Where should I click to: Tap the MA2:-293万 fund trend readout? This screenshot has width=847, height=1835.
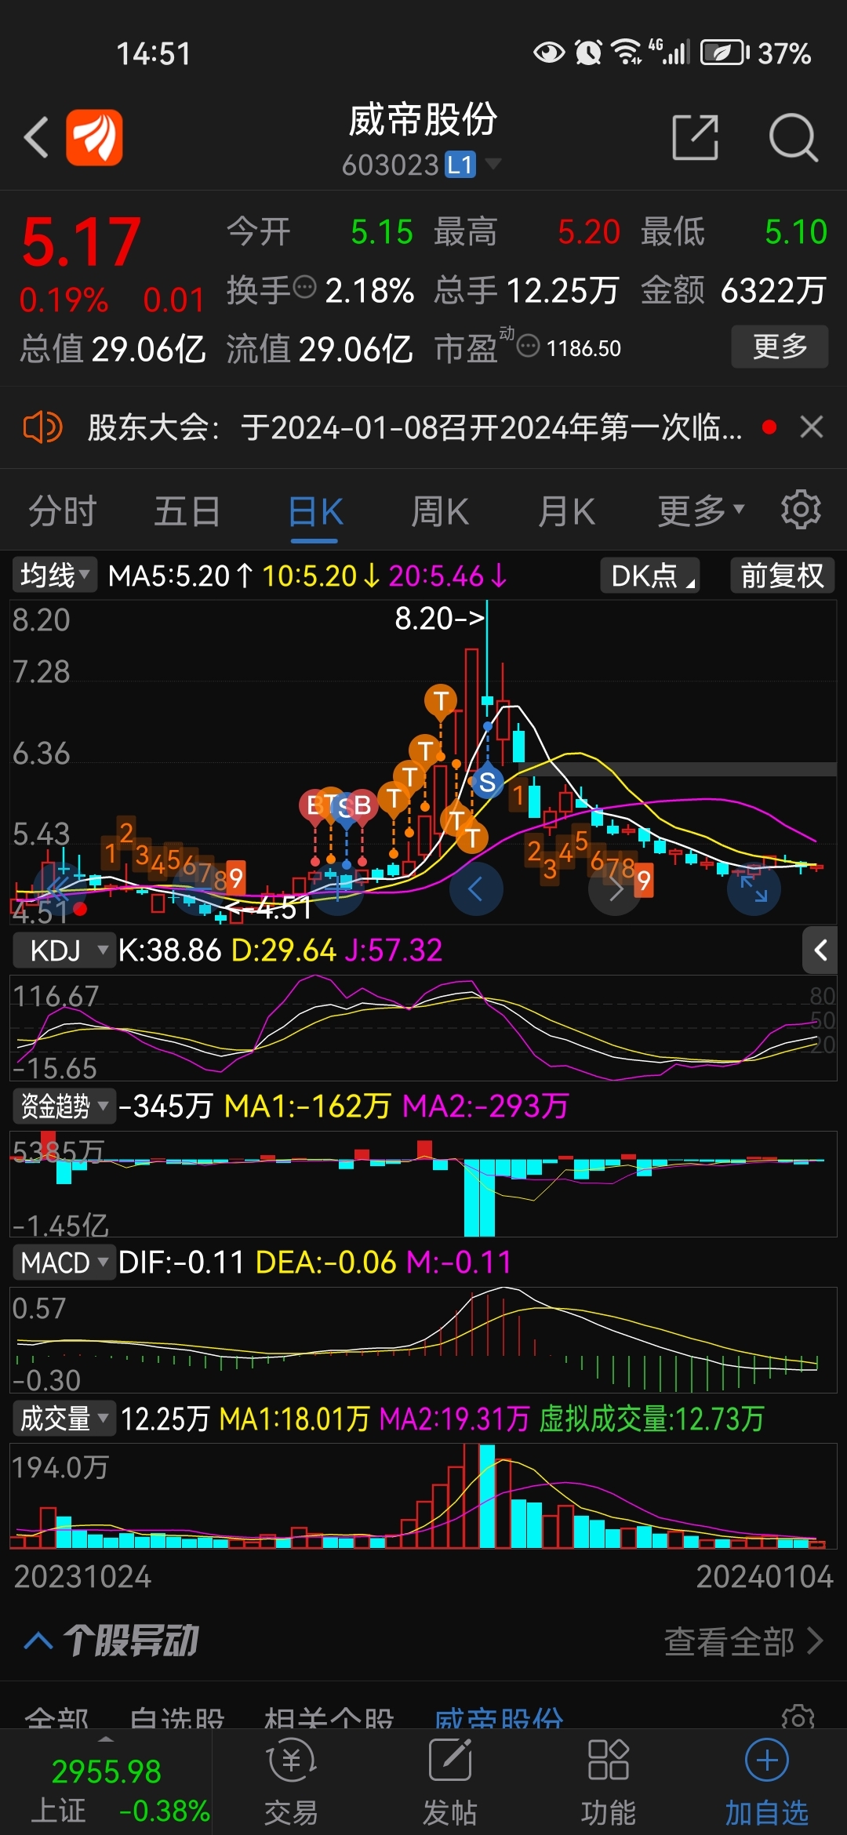(x=485, y=1106)
